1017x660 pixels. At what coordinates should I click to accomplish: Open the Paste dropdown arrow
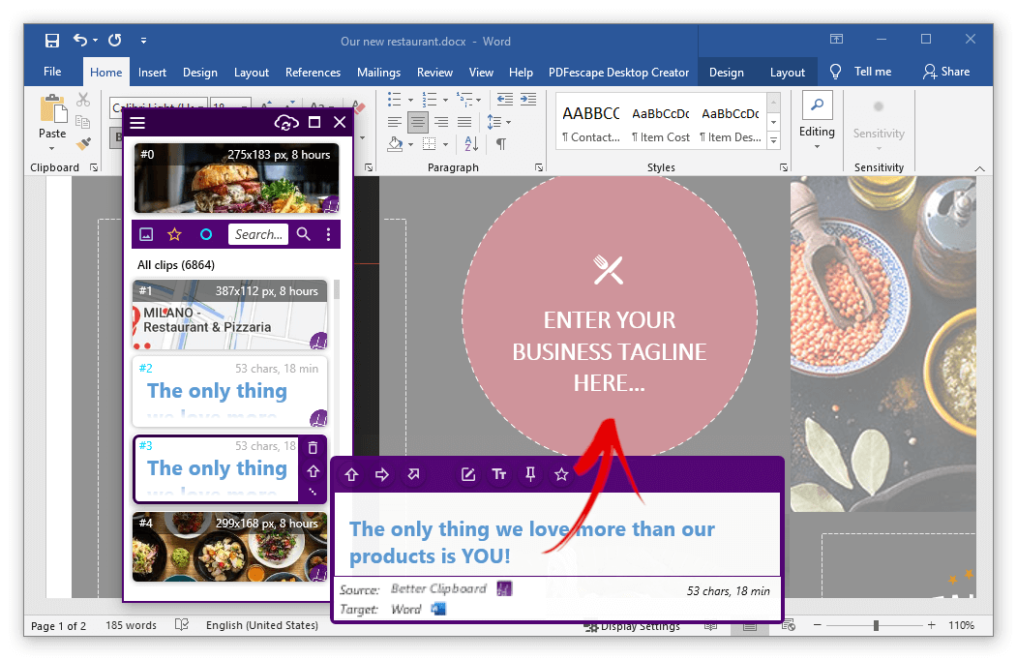(x=52, y=149)
